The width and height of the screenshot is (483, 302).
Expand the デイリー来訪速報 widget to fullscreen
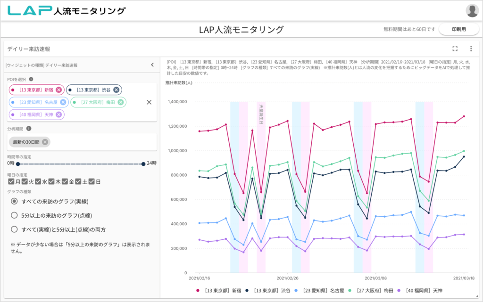(x=455, y=49)
